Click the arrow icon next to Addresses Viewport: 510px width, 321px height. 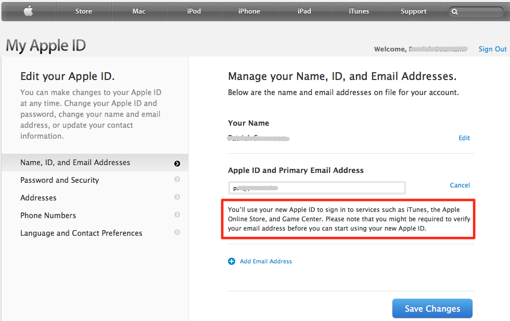point(177,197)
